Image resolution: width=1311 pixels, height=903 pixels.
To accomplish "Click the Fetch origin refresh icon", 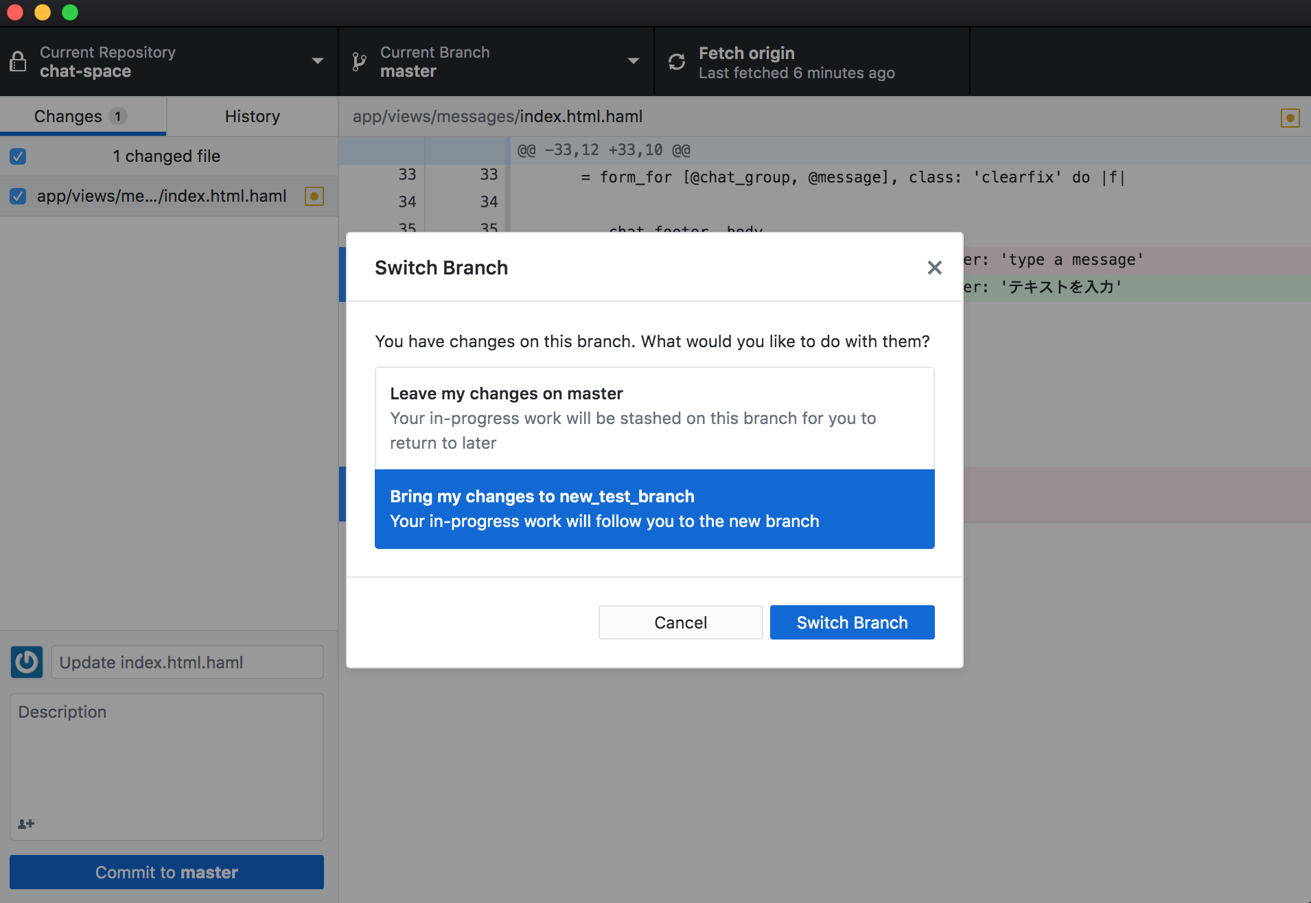I will tap(677, 62).
